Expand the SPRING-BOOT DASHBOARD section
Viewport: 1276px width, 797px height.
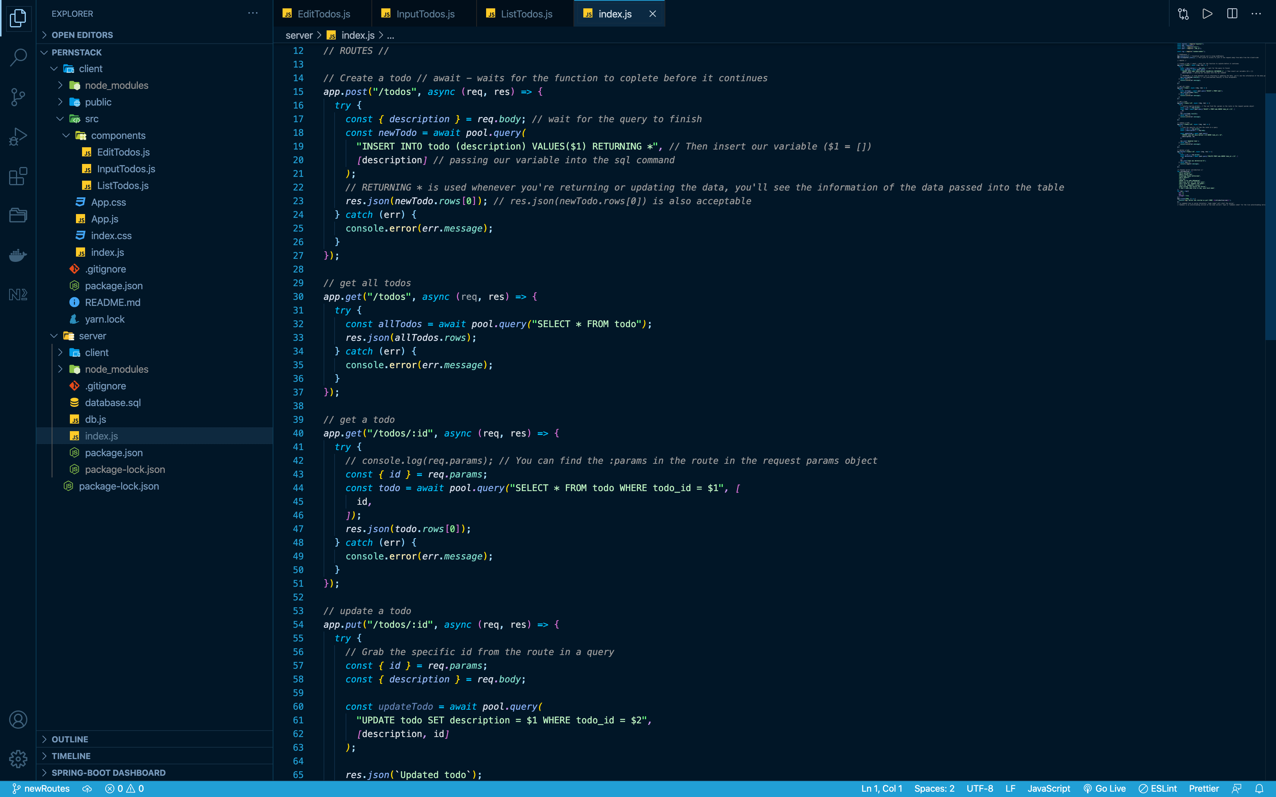coord(155,773)
